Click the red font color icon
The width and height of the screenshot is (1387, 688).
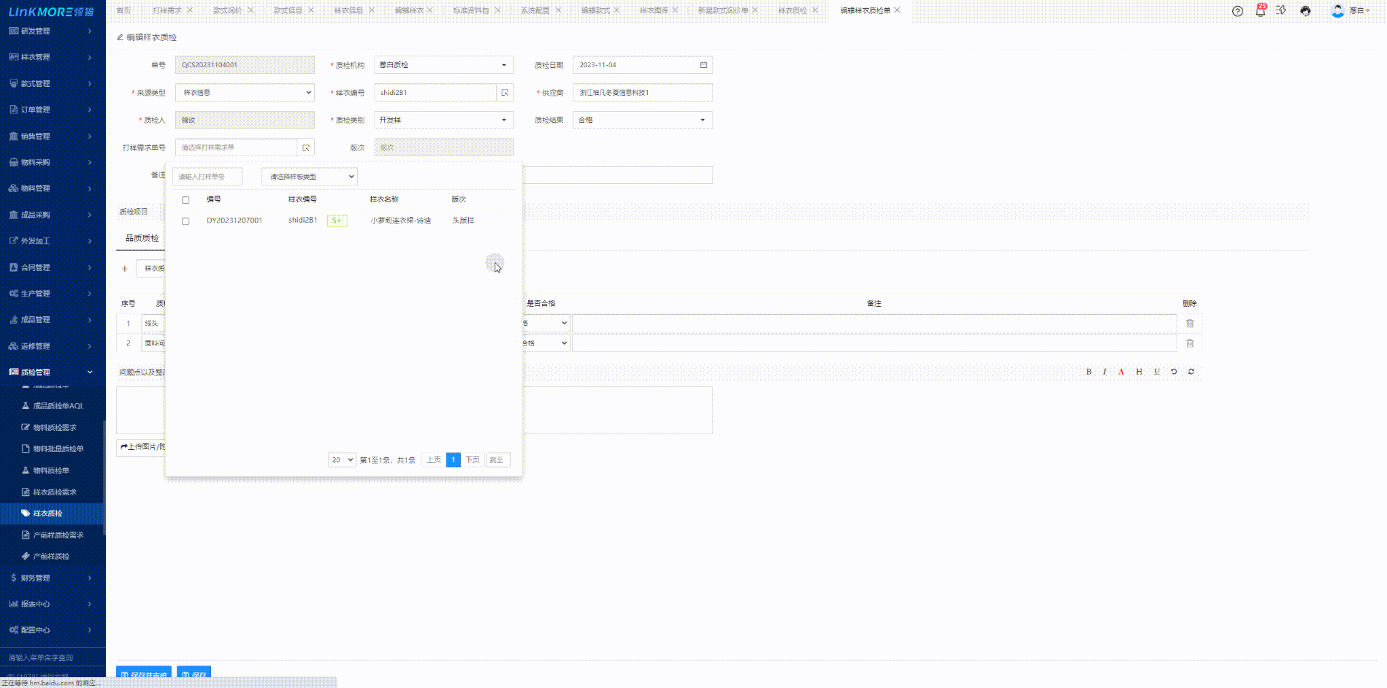(x=1121, y=372)
